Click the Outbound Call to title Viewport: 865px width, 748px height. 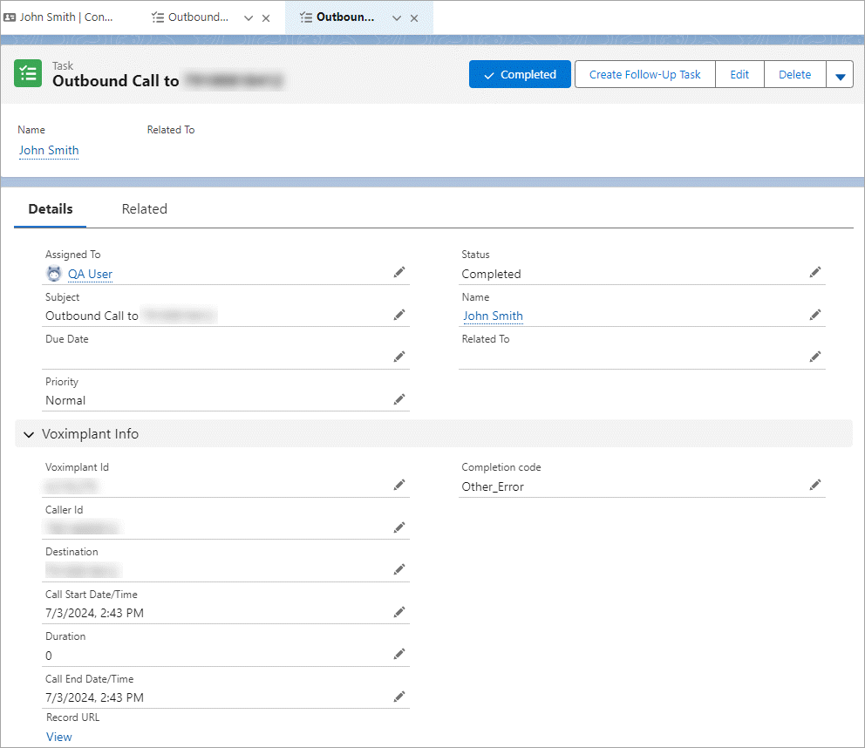tap(116, 81)
